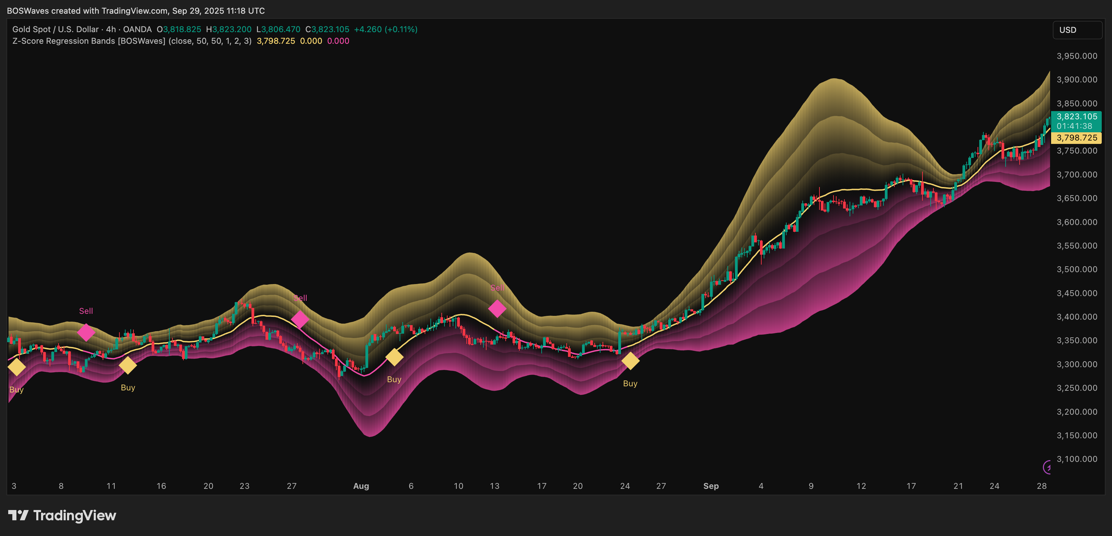The height and width of the screenshot is (536, 1112).
Task: Click the 3,700.000 price axis label
Action: pos(1077,175)
